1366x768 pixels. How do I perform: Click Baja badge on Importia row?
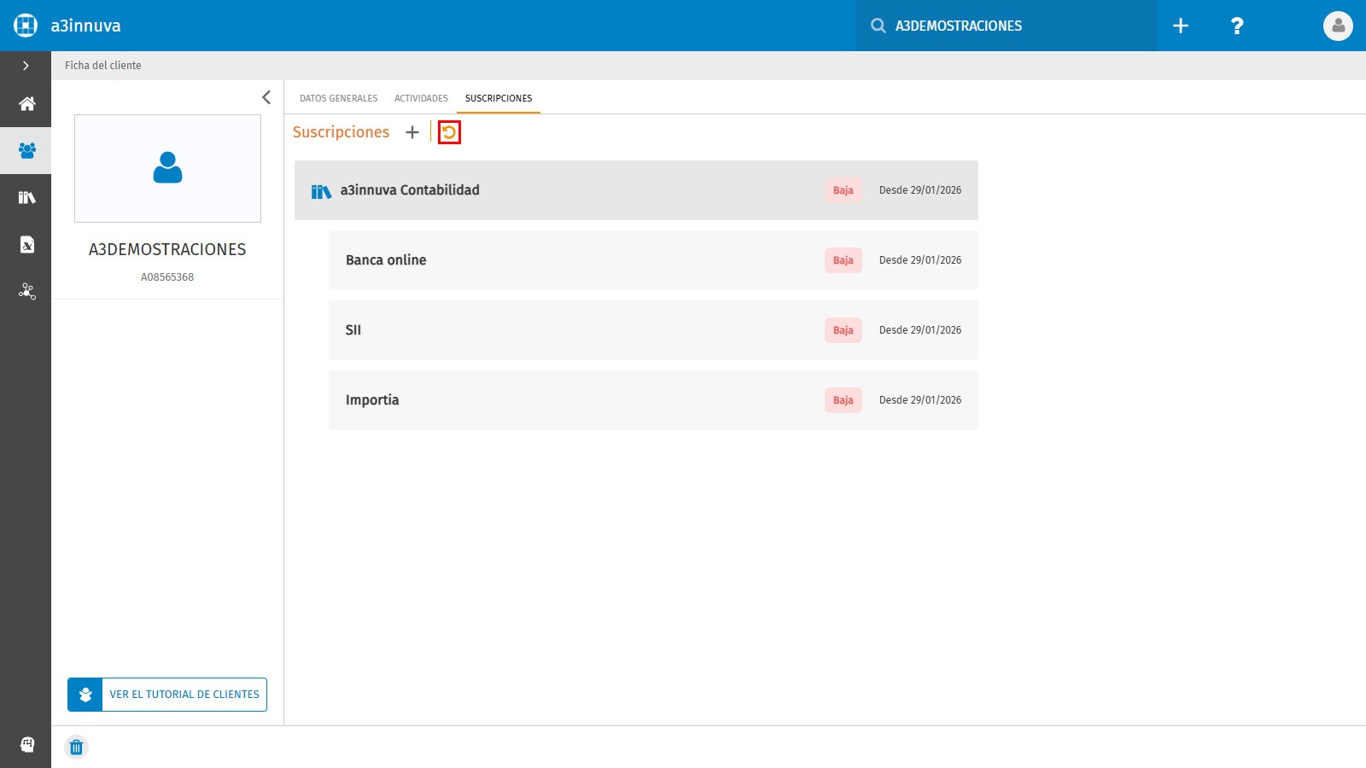coord(843,400)
